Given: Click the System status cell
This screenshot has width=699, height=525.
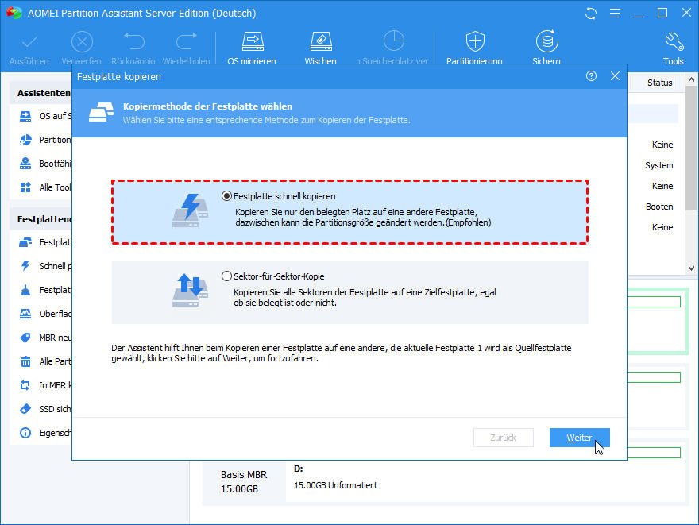Looking at the screenshot, I should (658, 165).
